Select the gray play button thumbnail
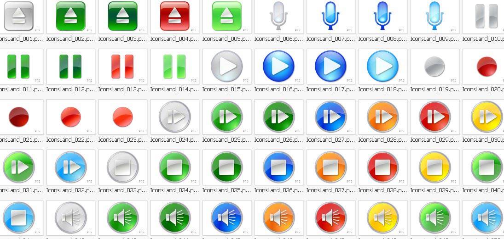Screen dimensions: 504x239 [226, 67]
